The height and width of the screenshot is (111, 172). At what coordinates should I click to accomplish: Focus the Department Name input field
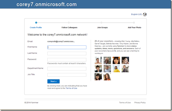[67, 69]
